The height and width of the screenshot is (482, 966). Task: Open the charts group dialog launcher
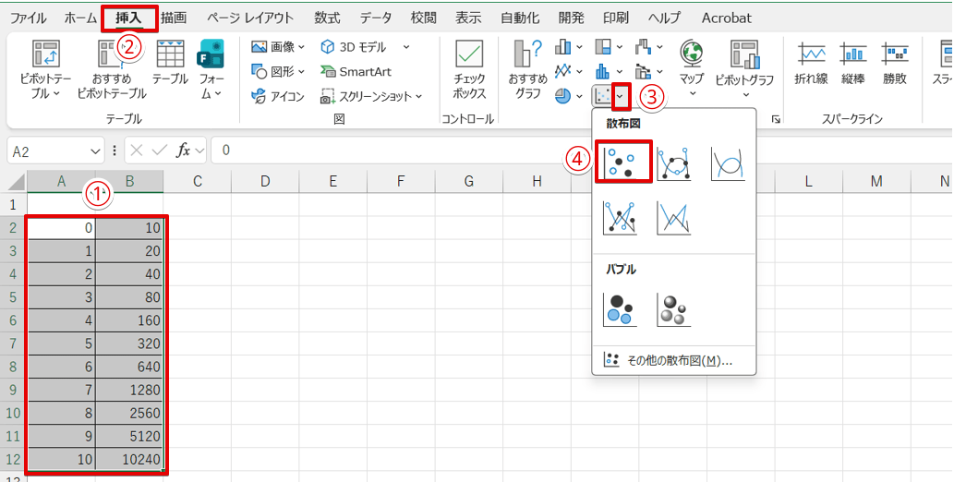pyautogui.click(x=775, y=119)
